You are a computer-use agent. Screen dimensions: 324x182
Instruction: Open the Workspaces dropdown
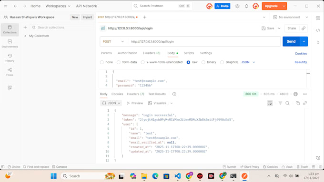pos(58,6)
